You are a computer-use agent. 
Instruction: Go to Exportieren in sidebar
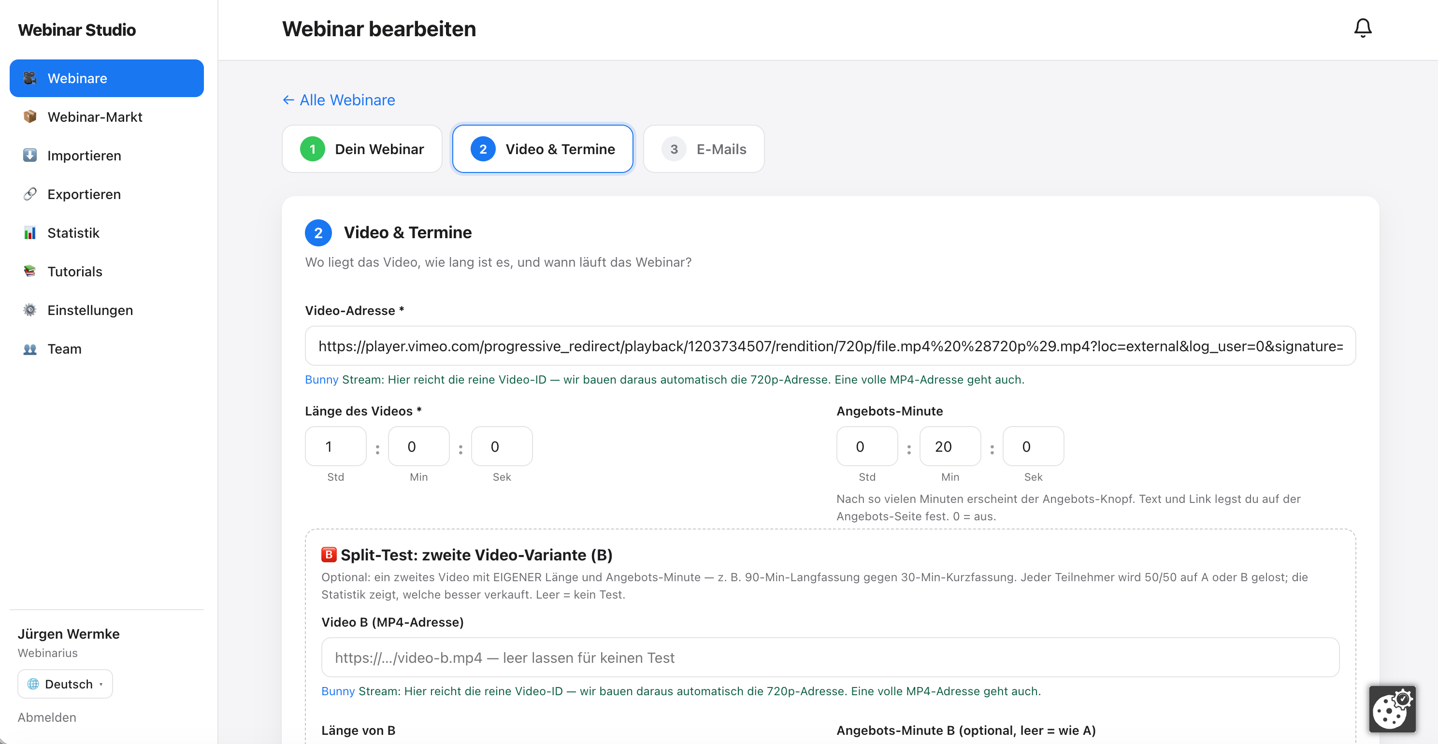pyautogui.click(x=107, y=194)
